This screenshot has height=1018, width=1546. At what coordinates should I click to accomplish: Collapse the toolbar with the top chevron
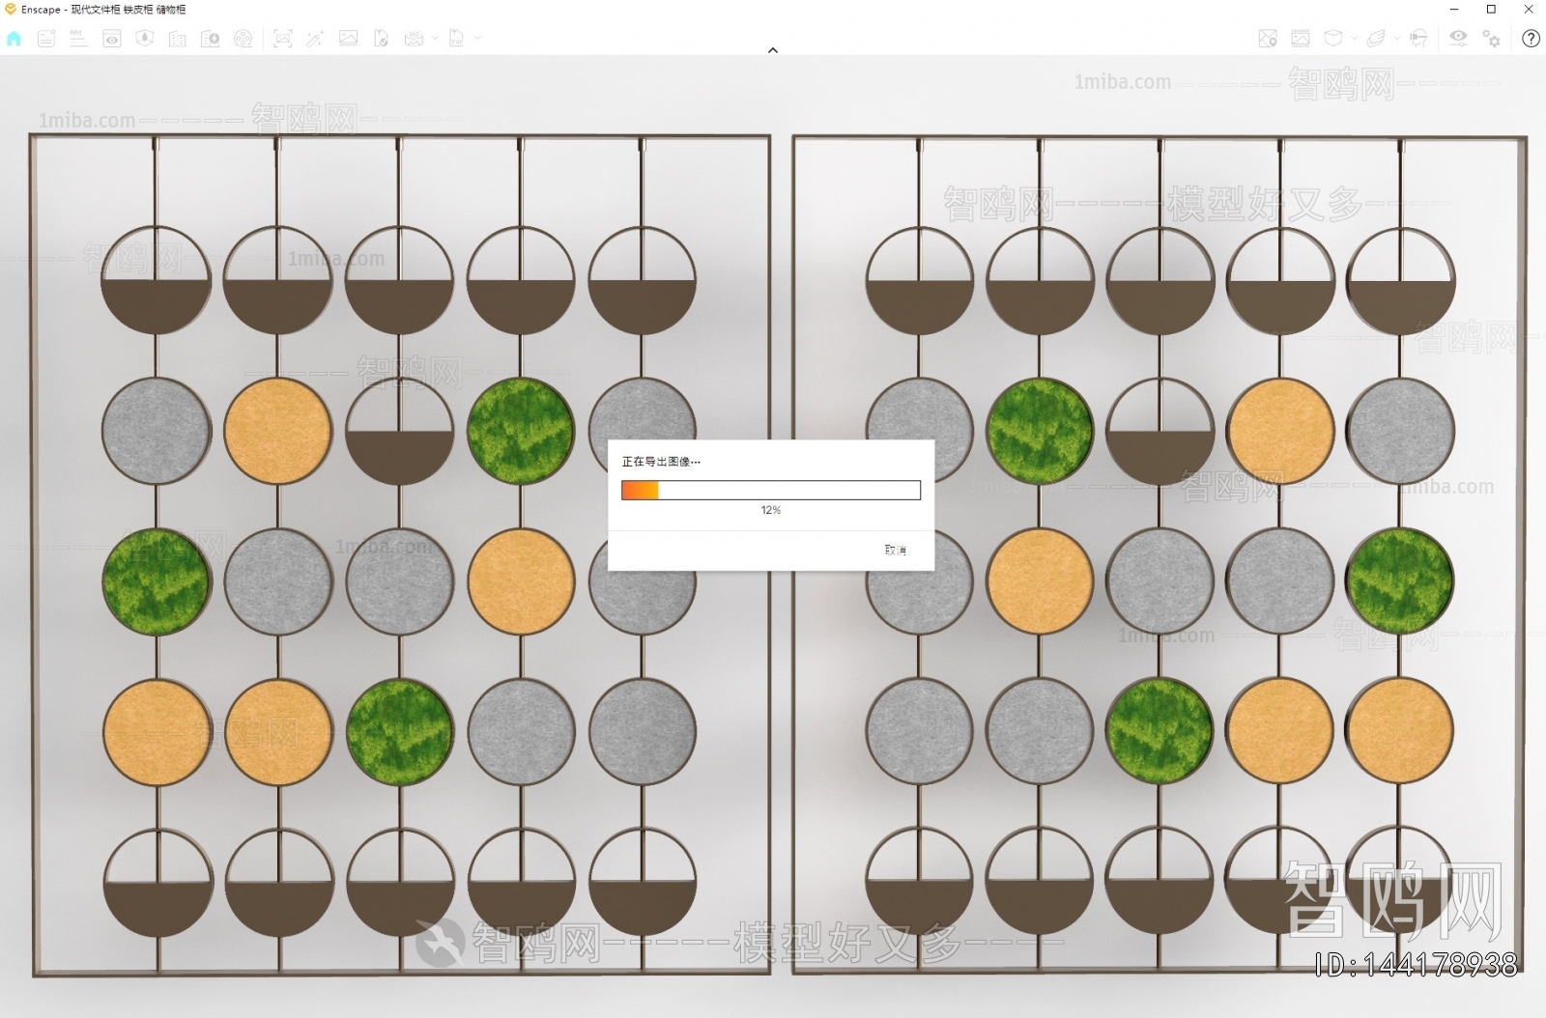point(773,50)
